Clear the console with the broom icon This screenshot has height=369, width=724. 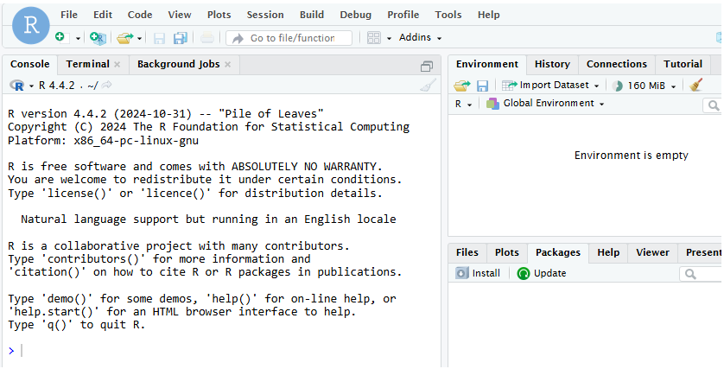tap(428, 86)
